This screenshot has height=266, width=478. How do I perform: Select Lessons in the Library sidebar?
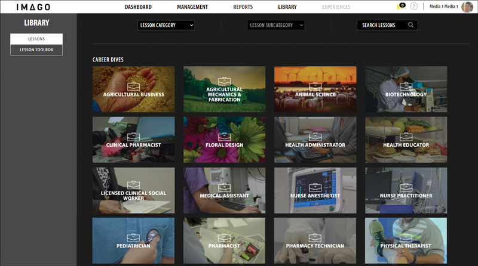(x=36, y=39)
